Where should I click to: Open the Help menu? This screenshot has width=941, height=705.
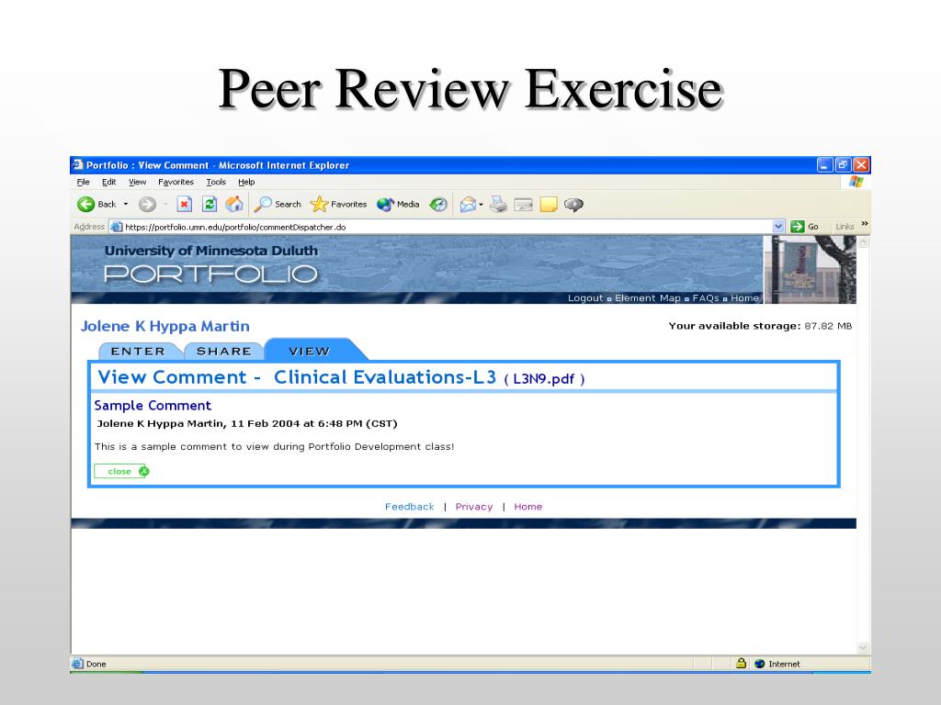pos(246,182)
